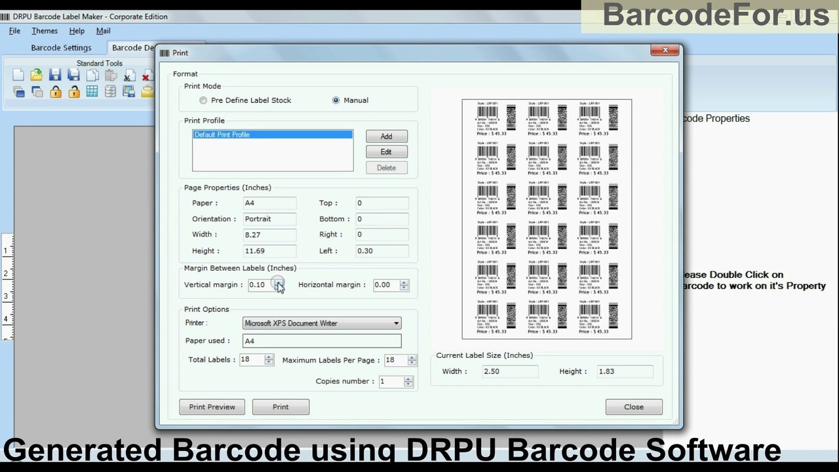Click the greyed-out Delete profile button
The height and width of the screenshot is (472, 839).
tap(387, 168)
